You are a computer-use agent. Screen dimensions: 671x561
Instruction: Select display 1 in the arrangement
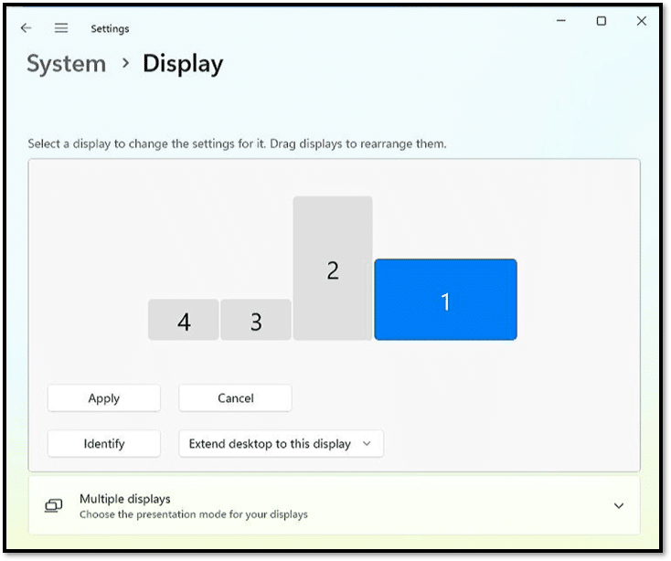(x=445, y=300)
